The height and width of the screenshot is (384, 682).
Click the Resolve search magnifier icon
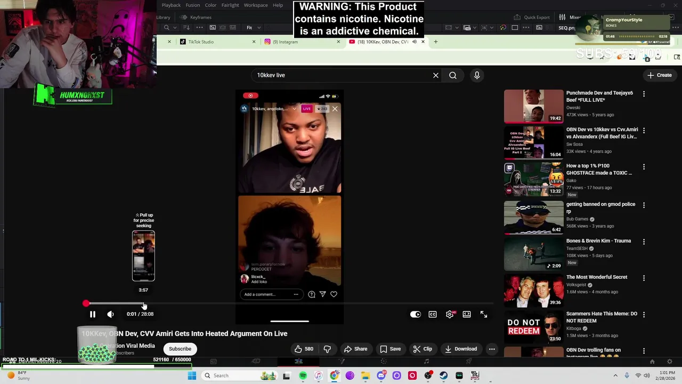pos(167,28)
